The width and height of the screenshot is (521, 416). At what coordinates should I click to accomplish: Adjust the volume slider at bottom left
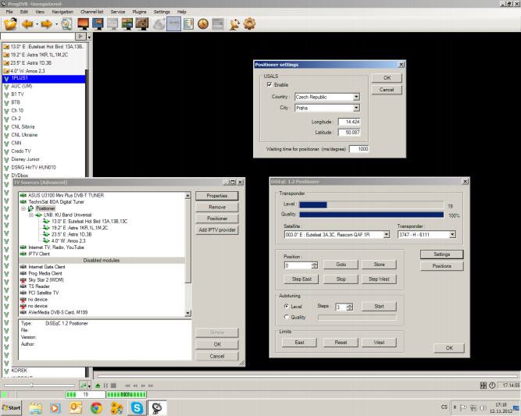[x=33, y=385]
